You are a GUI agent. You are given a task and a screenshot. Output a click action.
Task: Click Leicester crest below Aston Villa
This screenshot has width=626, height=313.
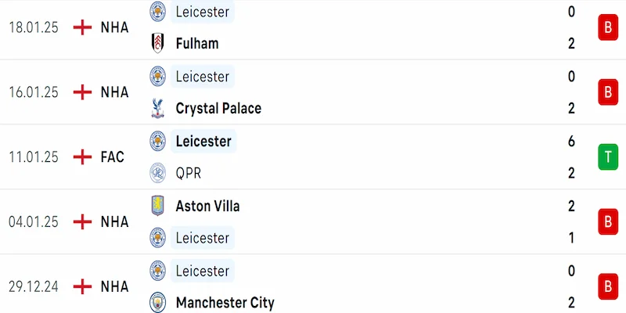159,238
